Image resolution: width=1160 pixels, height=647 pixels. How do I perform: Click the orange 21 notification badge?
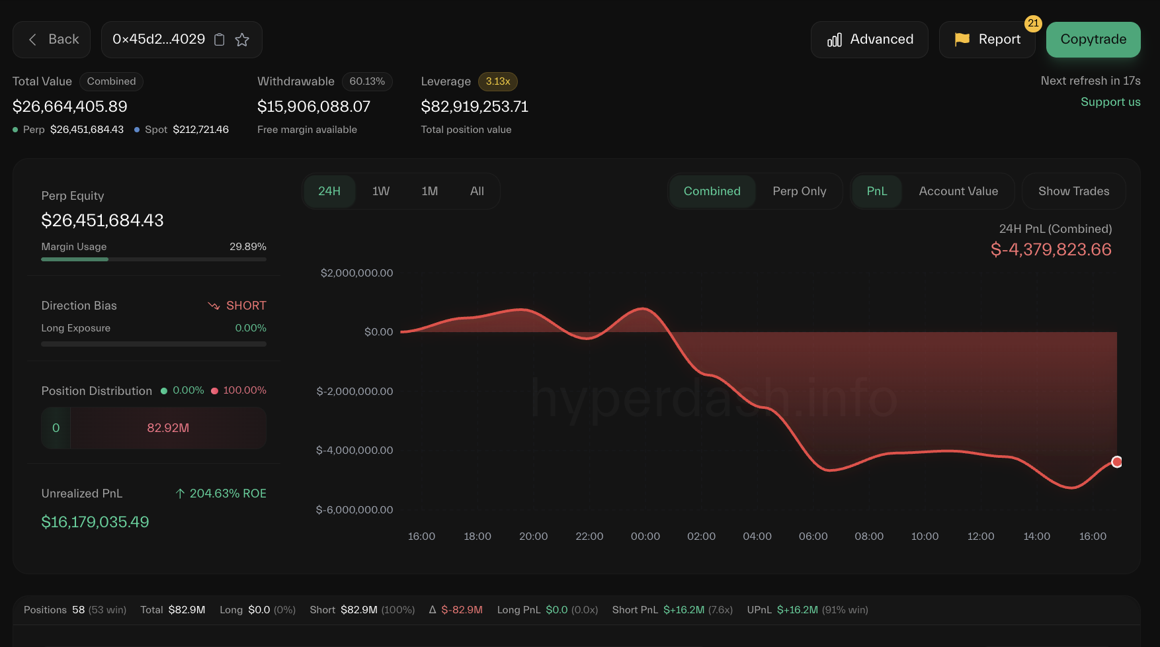1034,23
